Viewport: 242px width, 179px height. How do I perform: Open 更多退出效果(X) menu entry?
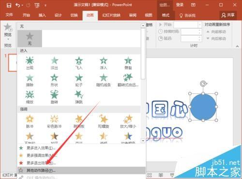(x=81, y=163)
